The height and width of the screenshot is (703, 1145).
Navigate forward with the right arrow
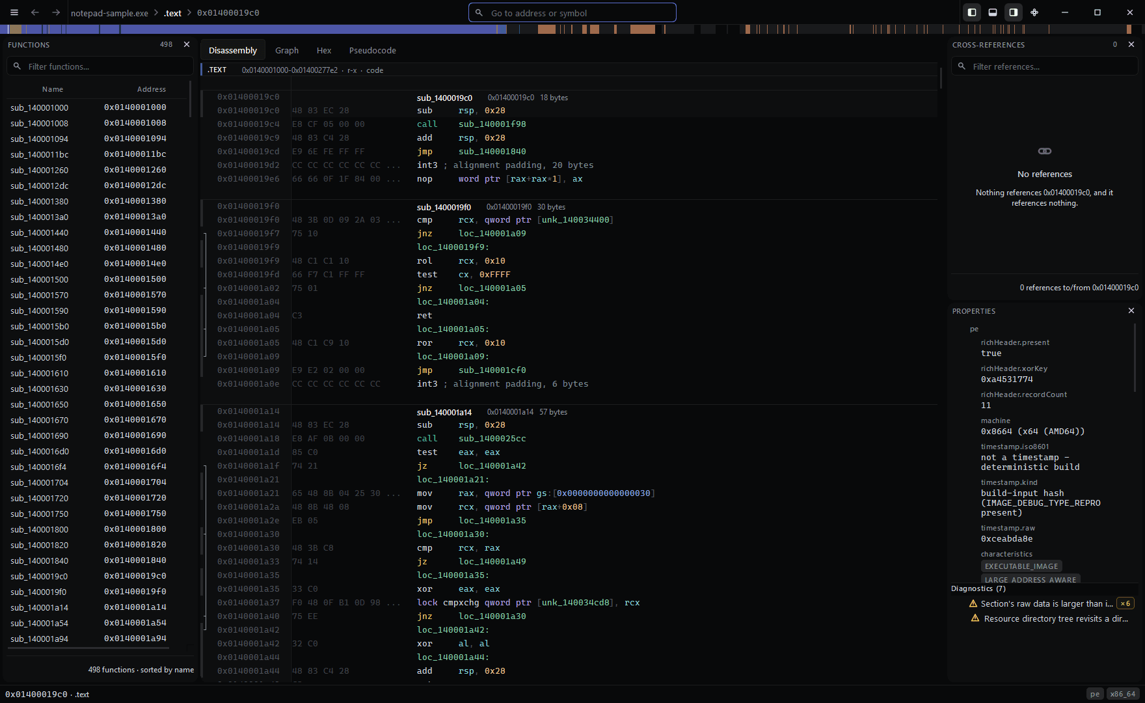tap(56, 12)
